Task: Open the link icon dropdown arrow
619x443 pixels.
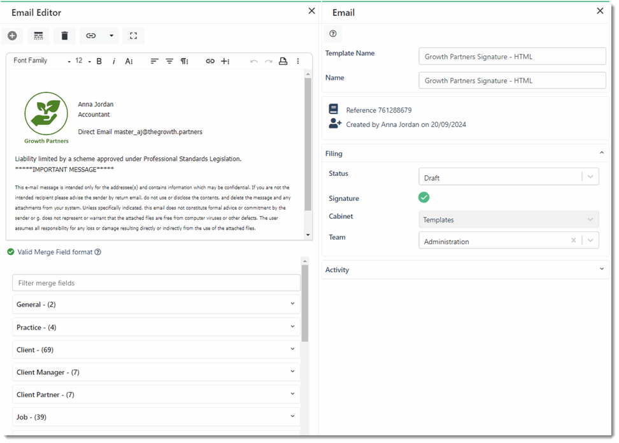Action: 111,36
